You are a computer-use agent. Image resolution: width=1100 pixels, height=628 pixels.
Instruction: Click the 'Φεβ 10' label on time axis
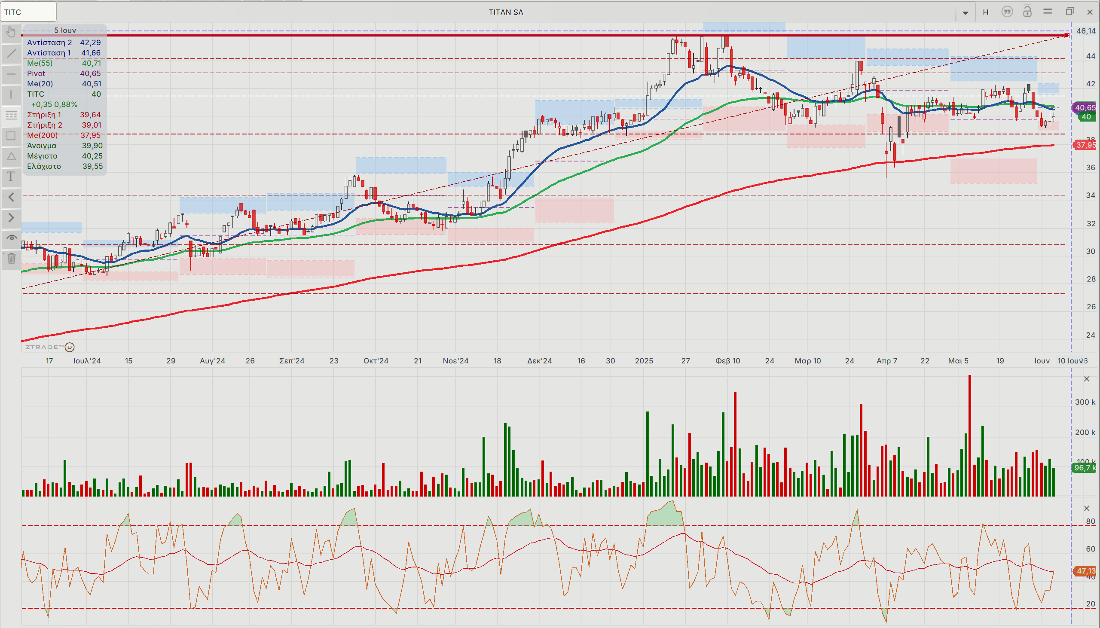click(728, 361)
